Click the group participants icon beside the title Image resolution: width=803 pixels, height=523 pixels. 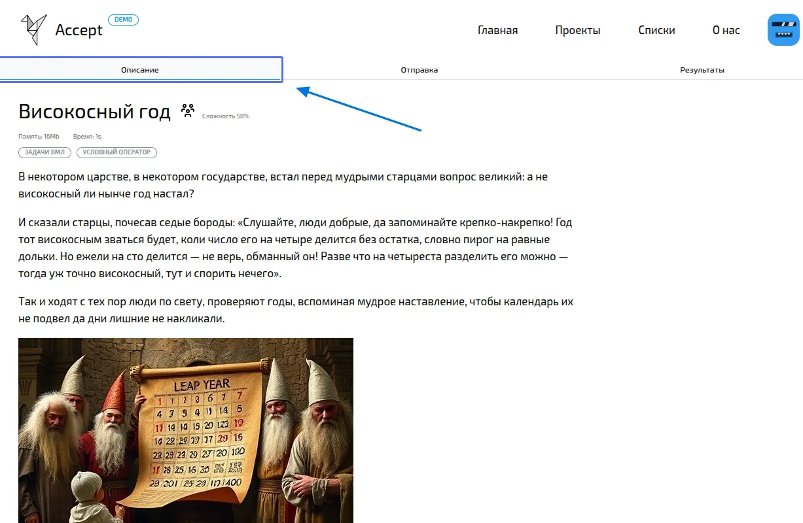click(x=188, y=110)
